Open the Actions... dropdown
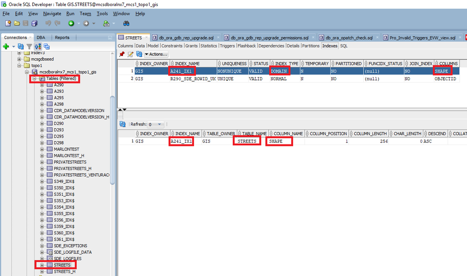Screen dimensions: 467x276 point(156,54)
